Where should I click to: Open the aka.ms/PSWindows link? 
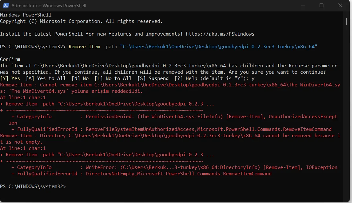click(x=220, y=34)
